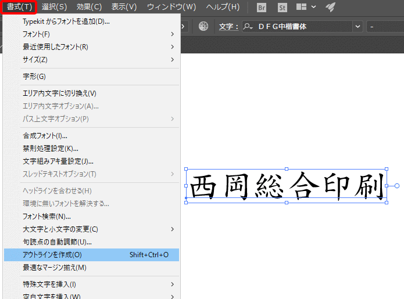Open 文字組みアキ量設定(J)... dialog
The width and height of the screenshot is (404, 299).
click(91, 161)
